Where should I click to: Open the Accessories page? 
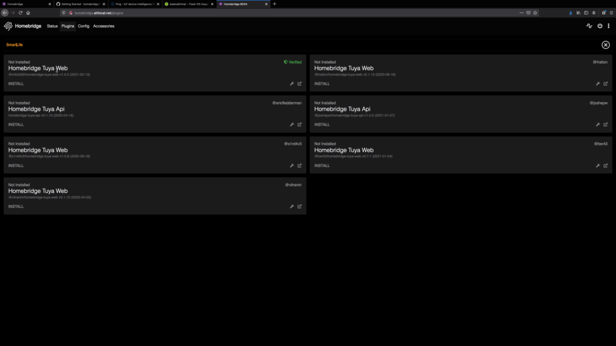103,26
